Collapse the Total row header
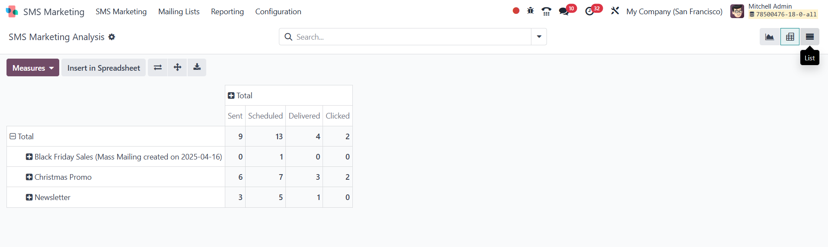 pyautogui.click(x=13, y=137)
